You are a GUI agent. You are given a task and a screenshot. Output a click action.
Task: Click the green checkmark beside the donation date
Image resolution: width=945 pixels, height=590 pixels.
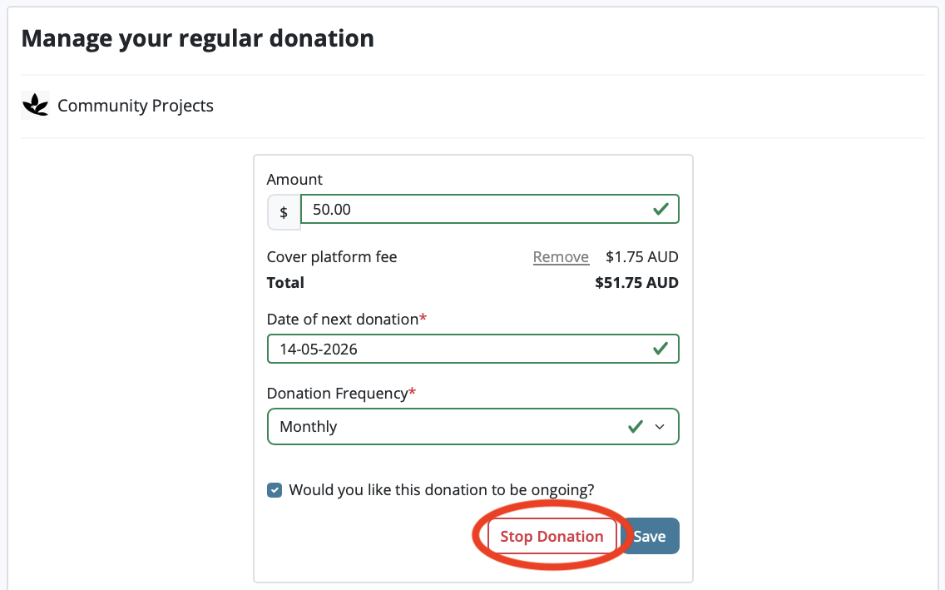pyautogui.click(x=662, y=348)
